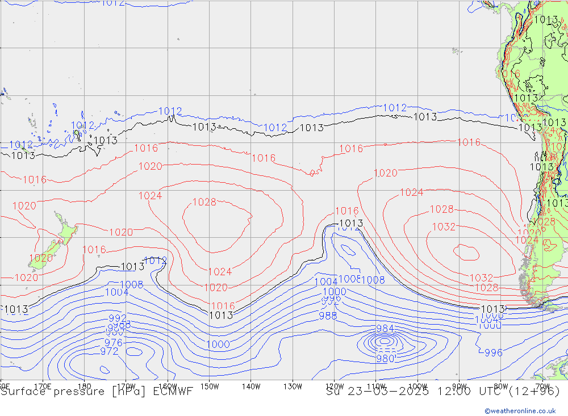Click the weatheronline.co.uk copyright link

[x=520, y=410]
